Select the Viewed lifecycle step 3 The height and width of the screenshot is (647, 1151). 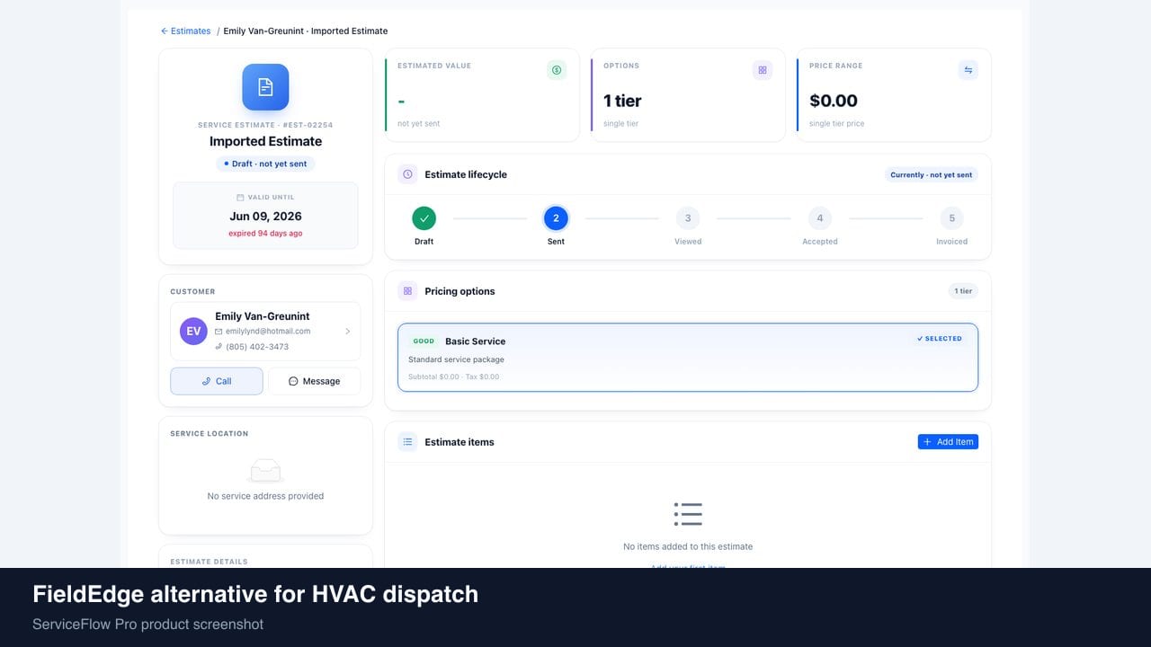coord(688,218)
